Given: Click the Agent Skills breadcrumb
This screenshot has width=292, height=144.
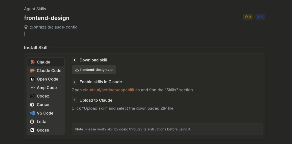Looking at the screenshot, I should pyautogui.click(x=35, y=9).
